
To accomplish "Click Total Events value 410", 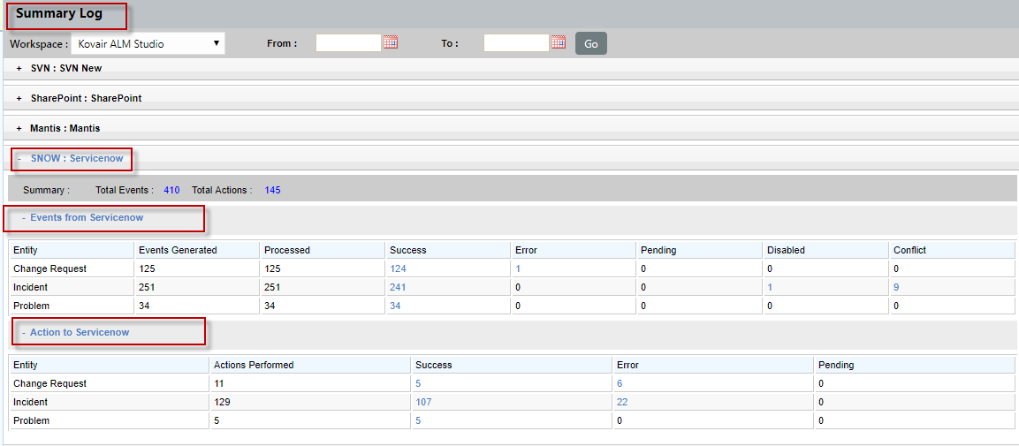I will 171,190.
